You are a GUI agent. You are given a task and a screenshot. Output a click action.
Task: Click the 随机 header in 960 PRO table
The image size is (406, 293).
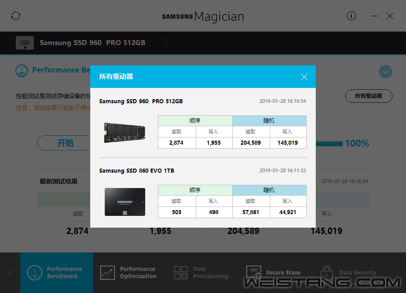(x=269, y=121)
